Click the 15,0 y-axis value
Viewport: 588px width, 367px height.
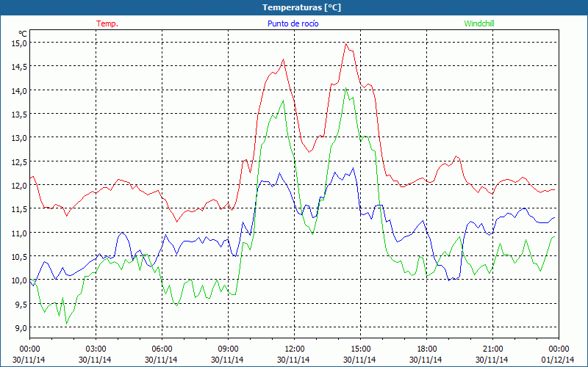(20, 43)
